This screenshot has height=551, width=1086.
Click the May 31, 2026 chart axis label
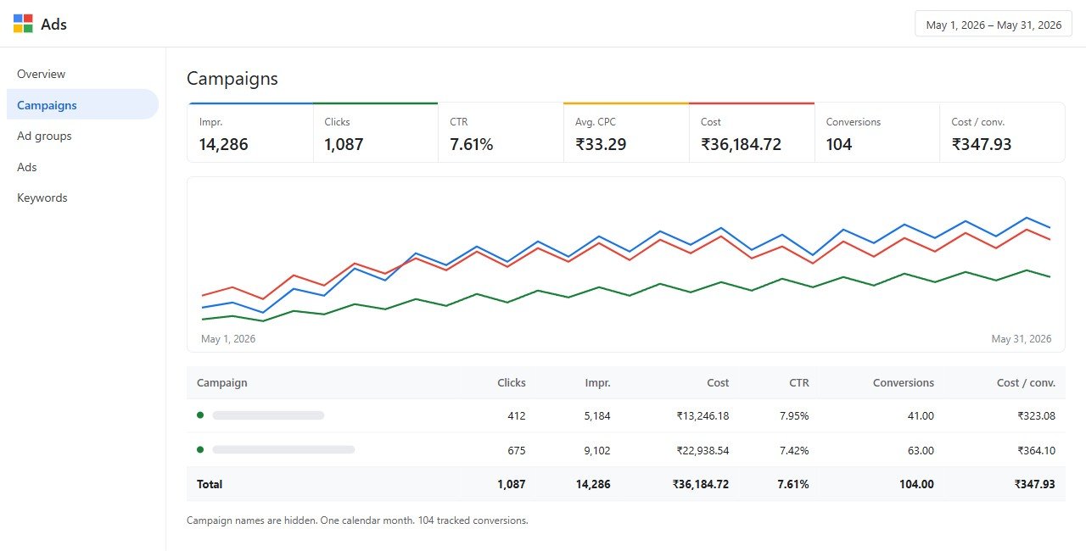(1022, 339)
